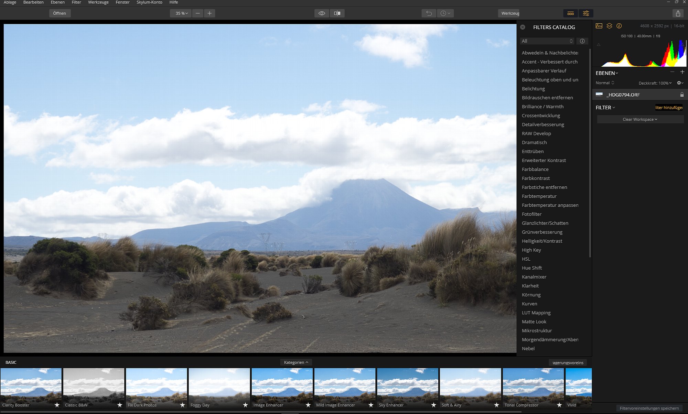Click the layers stack icon
Viewport: 688px width, 414px height.
pyautogui.click(x=609, y=26)
